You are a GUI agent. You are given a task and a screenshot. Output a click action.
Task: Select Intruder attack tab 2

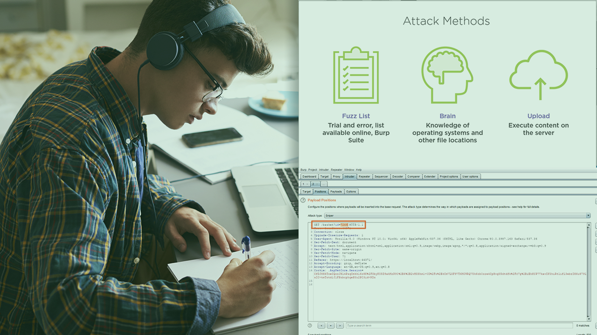(314, 184)
